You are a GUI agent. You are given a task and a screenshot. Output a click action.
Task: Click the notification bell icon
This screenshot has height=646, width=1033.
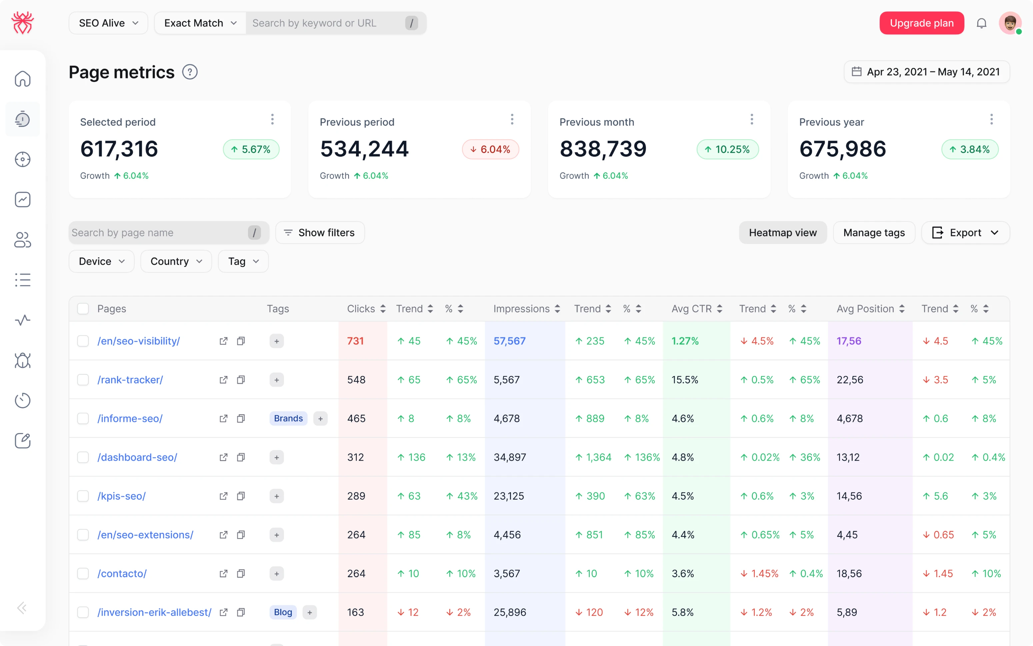[x=981, y=23]
